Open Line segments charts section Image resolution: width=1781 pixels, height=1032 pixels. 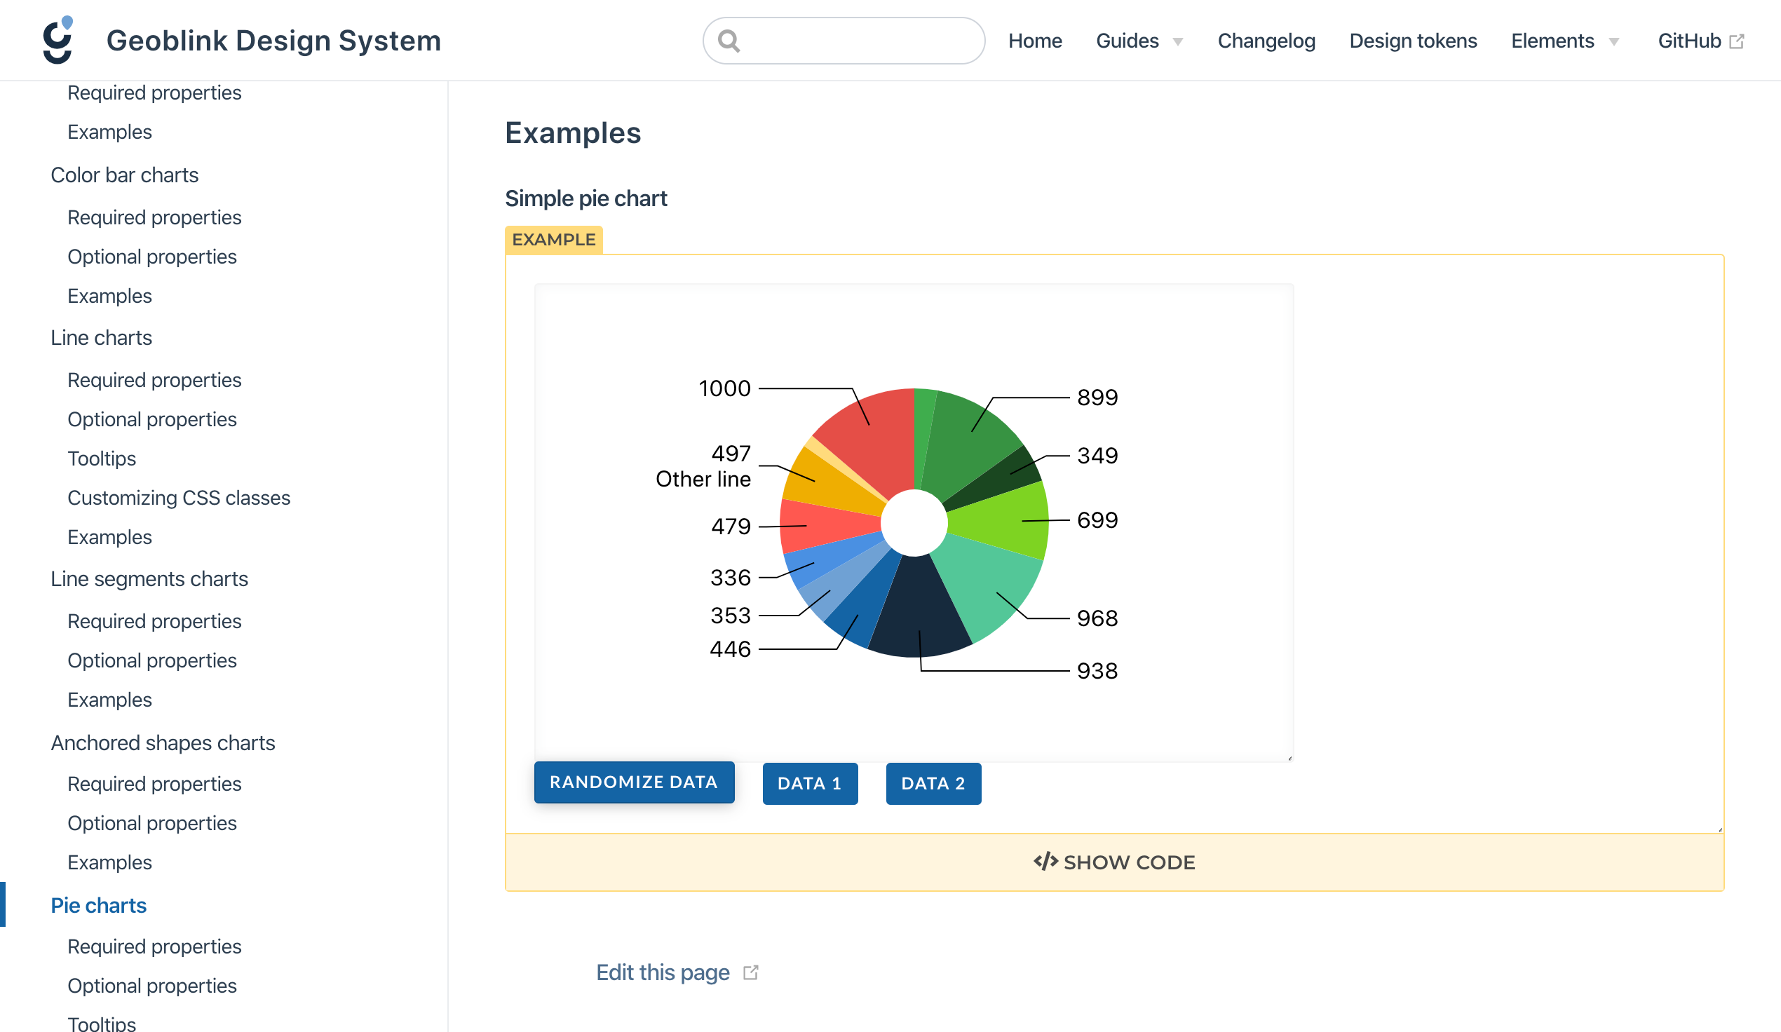(x=149, y=578)
